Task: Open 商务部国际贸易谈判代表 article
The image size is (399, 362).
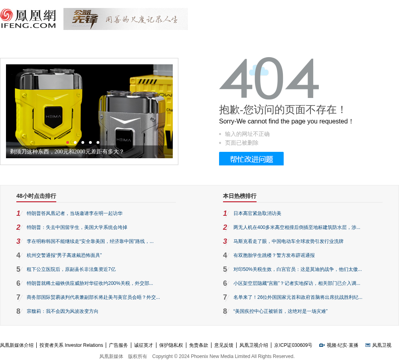Action: click(x=93, y=297)
